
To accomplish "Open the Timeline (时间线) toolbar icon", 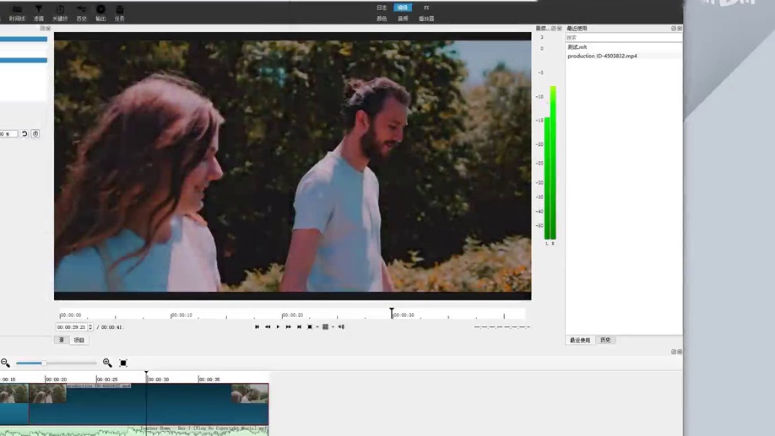I will click(x=17, y=13).
